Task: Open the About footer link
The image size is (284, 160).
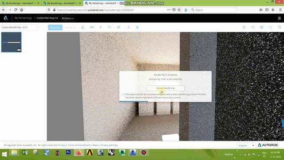Action: coord(95,145)
